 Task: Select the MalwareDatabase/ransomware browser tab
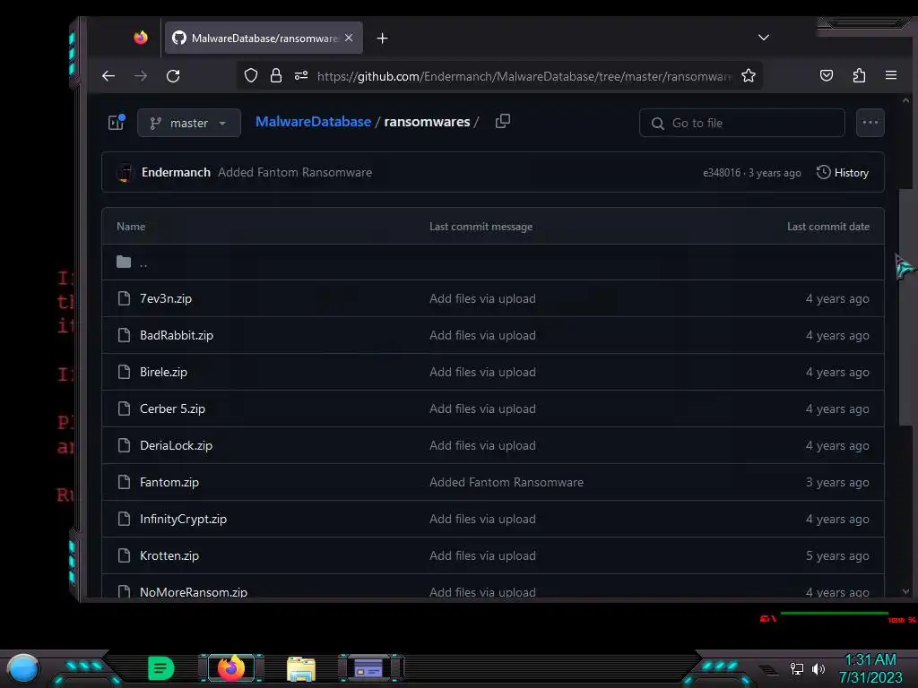point(264,38)
